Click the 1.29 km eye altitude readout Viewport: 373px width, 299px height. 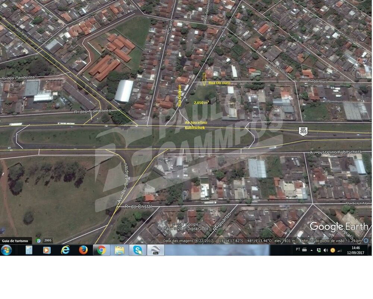click(x=354, y=241)
